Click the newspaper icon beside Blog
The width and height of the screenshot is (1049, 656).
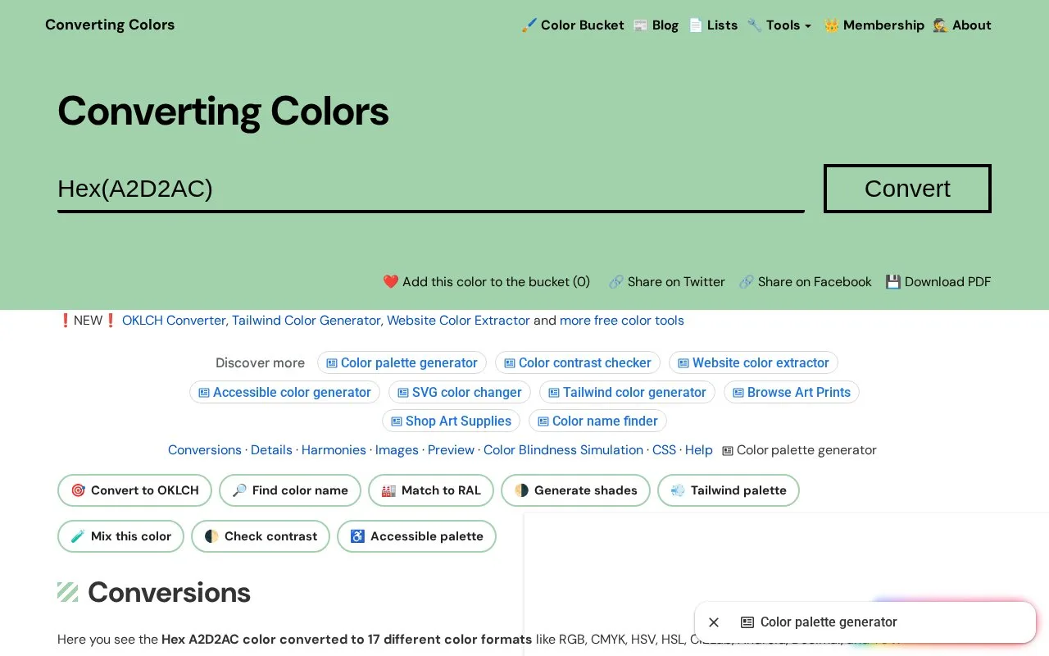tap(640, 25)
